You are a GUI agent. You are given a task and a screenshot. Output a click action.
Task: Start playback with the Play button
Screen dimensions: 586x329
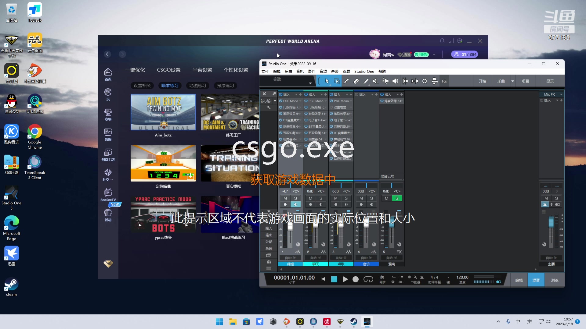[x=345, y=279]
